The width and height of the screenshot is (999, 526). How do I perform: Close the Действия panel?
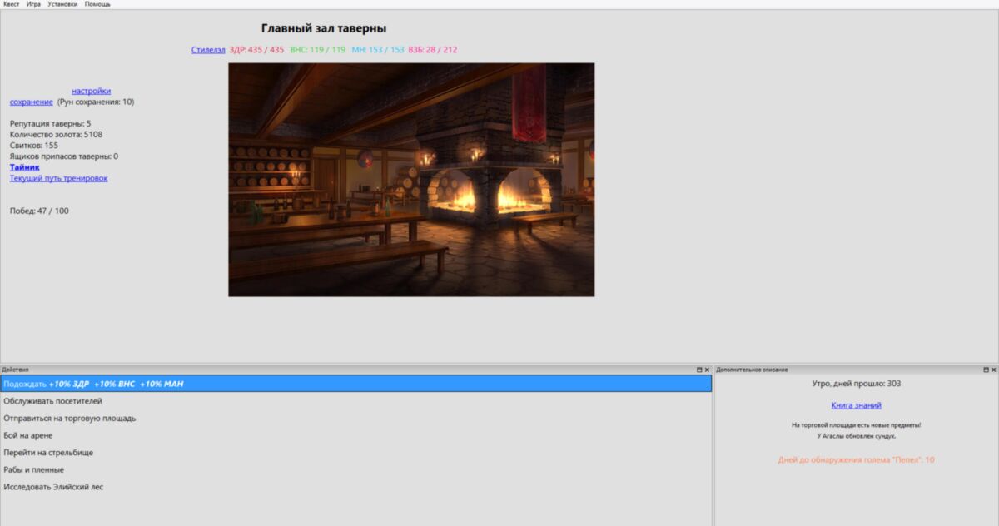click(708, 370)
